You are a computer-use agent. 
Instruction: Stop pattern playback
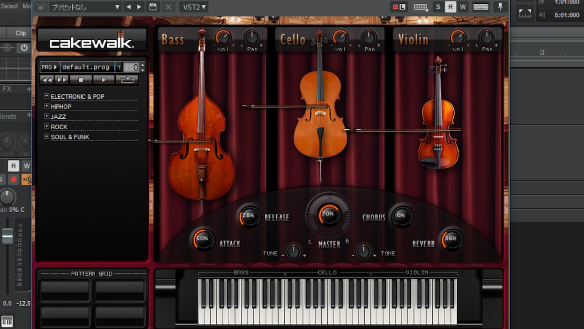tap(80, 80)
